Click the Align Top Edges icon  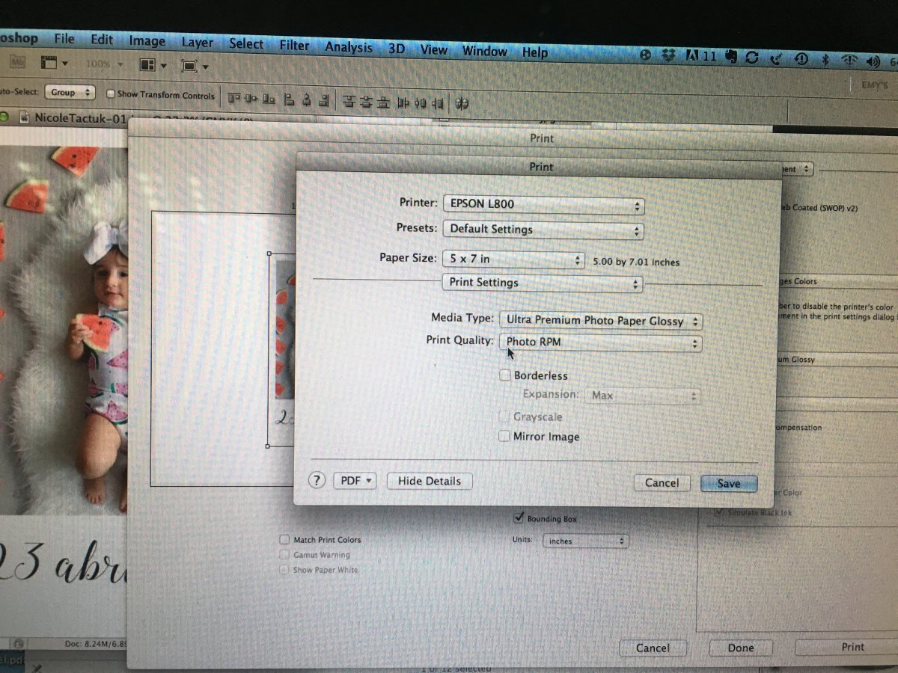[234, 98]
